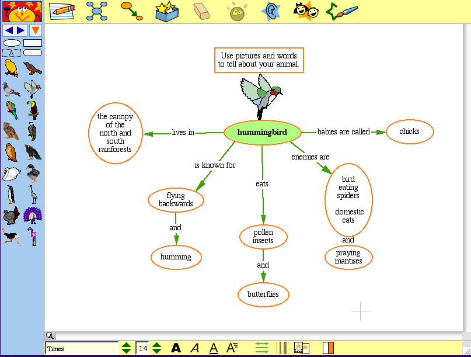The height and width of the screenshot is (357, 471).
Task: Click the peacock symbol in the sidebar
Action: click(x=33, y=214)
